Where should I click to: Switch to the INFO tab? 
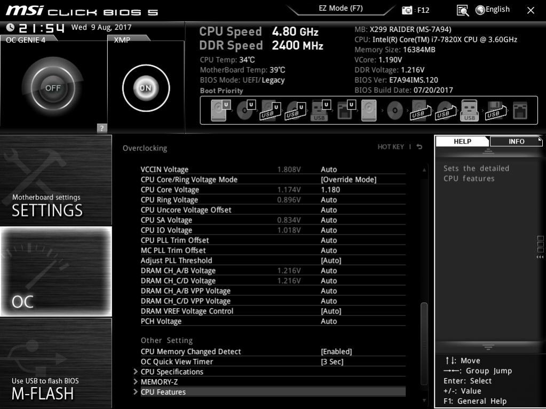pos(516,141)
